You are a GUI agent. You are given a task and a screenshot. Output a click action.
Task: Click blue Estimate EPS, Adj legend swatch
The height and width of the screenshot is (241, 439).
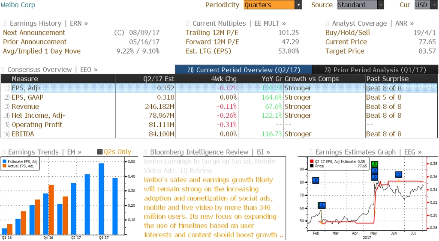(x=4, y=162)
